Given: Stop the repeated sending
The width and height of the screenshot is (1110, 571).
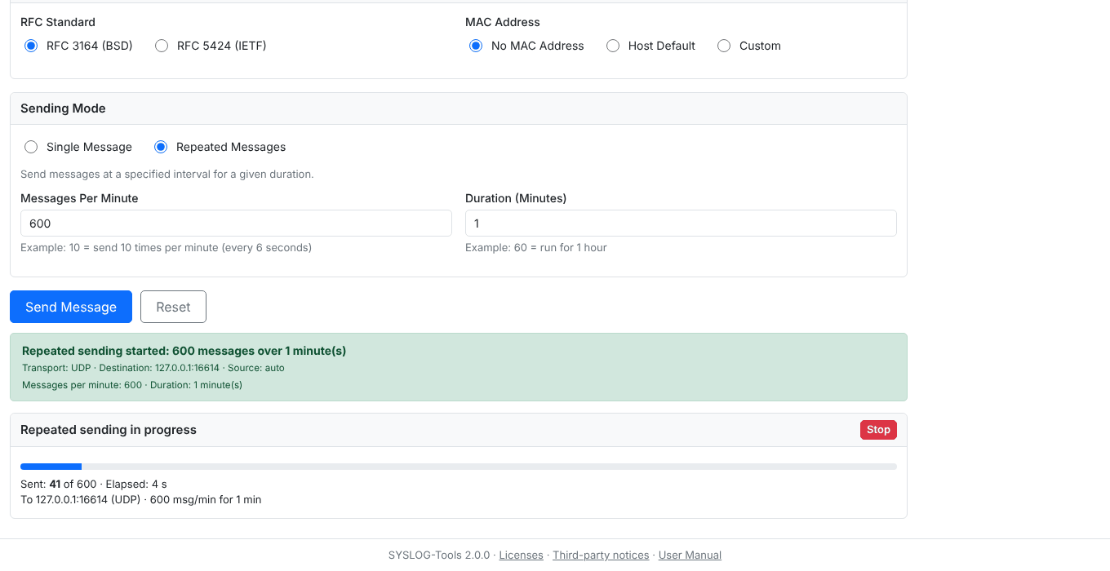Looking at the screenshot, I should tap(878, 430).
